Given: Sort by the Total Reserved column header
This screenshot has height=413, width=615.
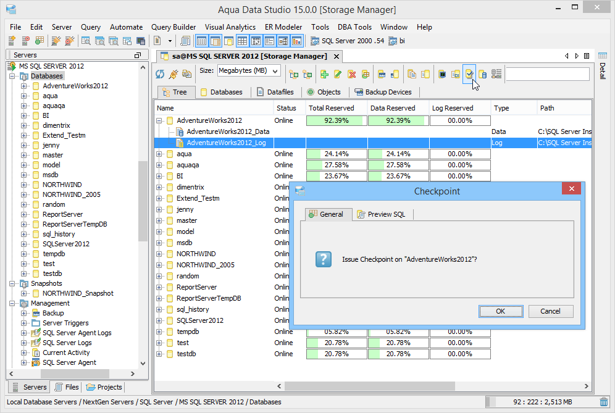Looking at the screenshot, I should (336, 108).
